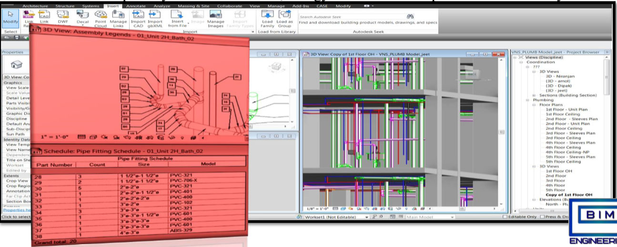This screenshot has width=617, height=247.
Task: Select 1st Floor - Unit Plan
Action: (x=566, y=110)
